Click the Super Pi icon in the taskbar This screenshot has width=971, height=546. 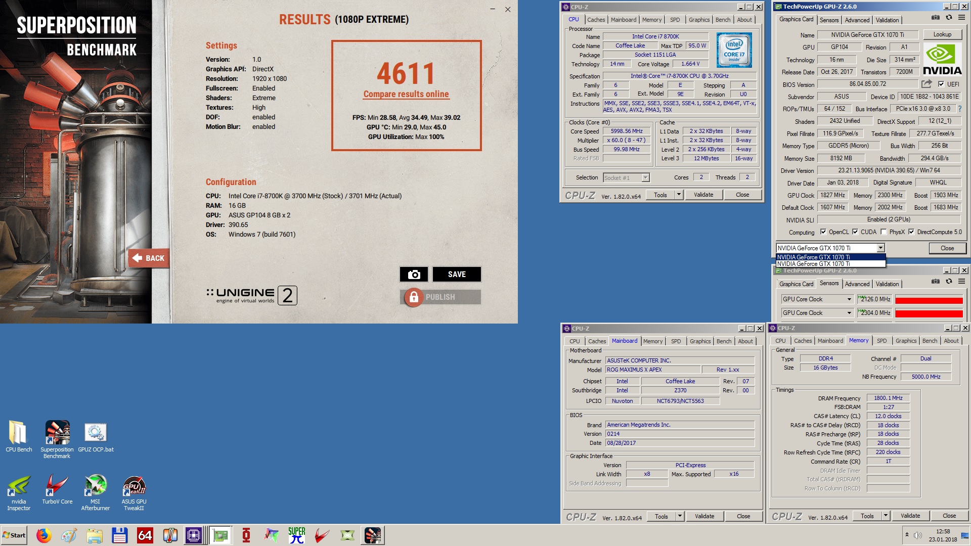[x=297, y=535]
